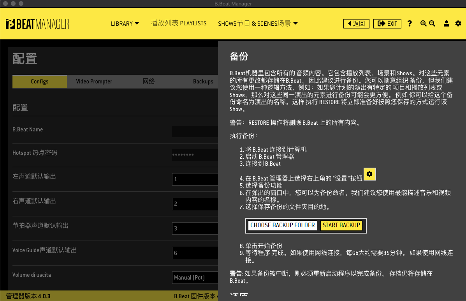466x301 pixels.
Task: Click the 左声道默认输出 label
Action: (x=34, y=177)
